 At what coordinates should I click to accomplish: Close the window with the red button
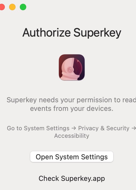pyautogui.click(x=2, y=7)
